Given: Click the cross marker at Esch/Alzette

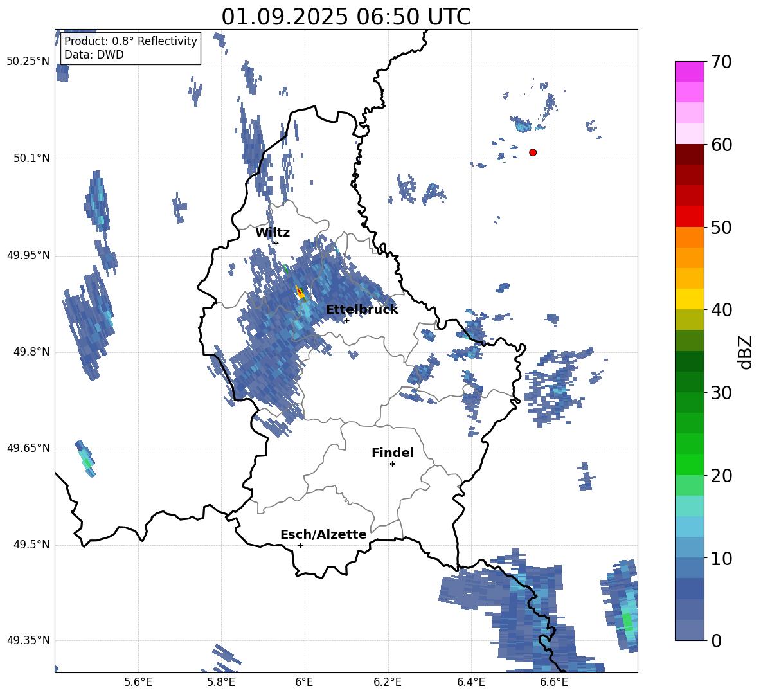Looking at the screenshot, I should click(x=300, y=545).
